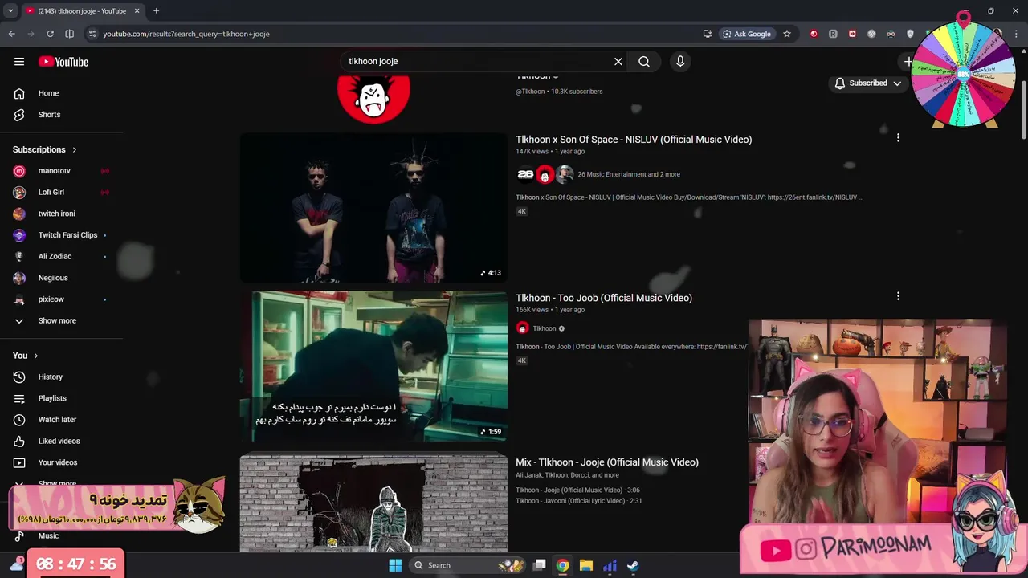Viewport: 1028px width, 578px height.
Task: Open Tlkhoon - Too Joob video title
Action: point(604,298)
